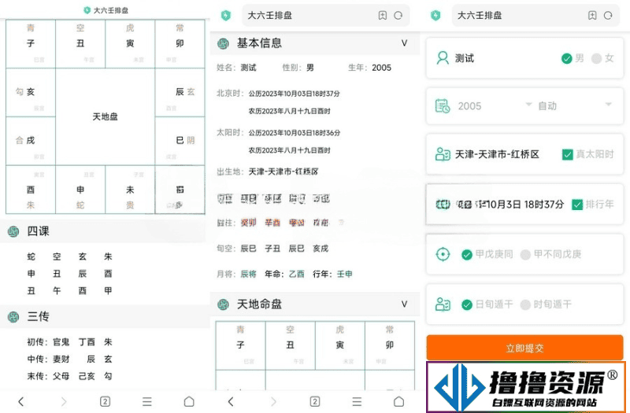
Task: Open the hamburger menu on the 基本信息 screen
Action: pyautogui.click(x=357, y=401)
